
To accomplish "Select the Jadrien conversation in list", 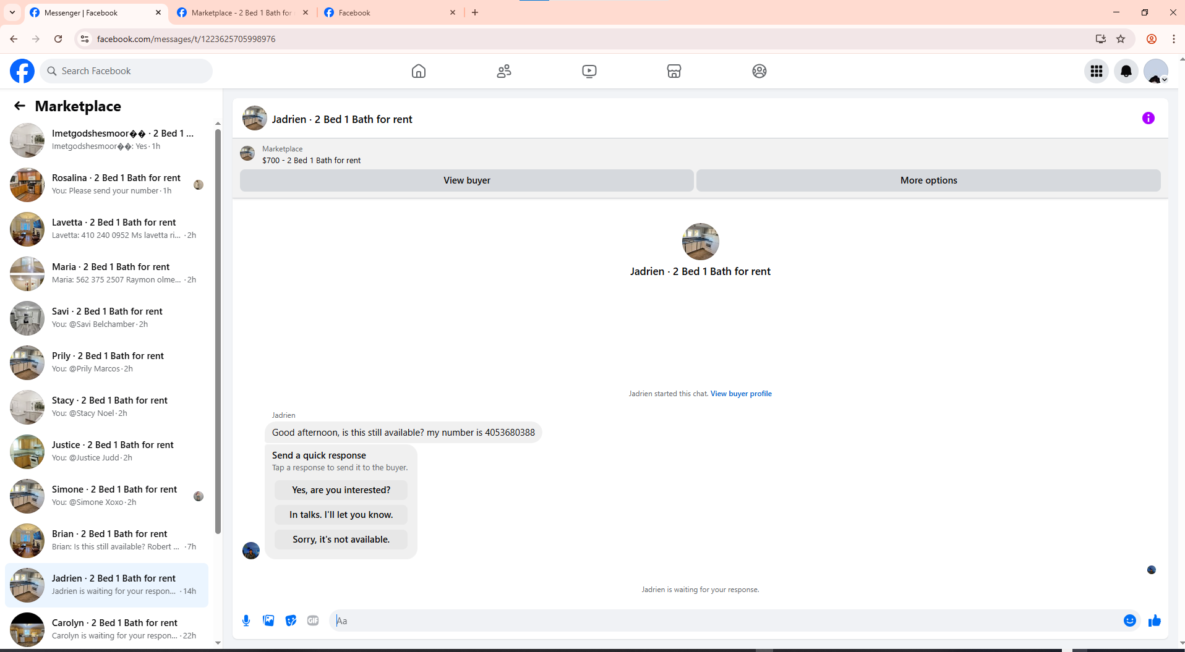I will [106, 585].
